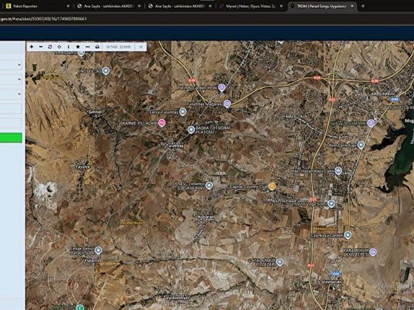Click the KARME VILLALARI pink map marker

(x=162, y=122)
